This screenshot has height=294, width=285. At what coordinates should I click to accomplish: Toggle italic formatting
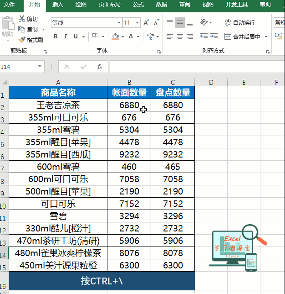click(66, 37)
